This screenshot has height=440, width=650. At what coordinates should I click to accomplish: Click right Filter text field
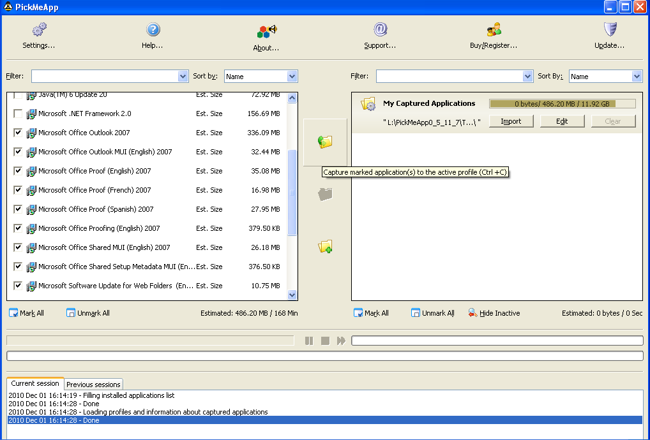450,76
